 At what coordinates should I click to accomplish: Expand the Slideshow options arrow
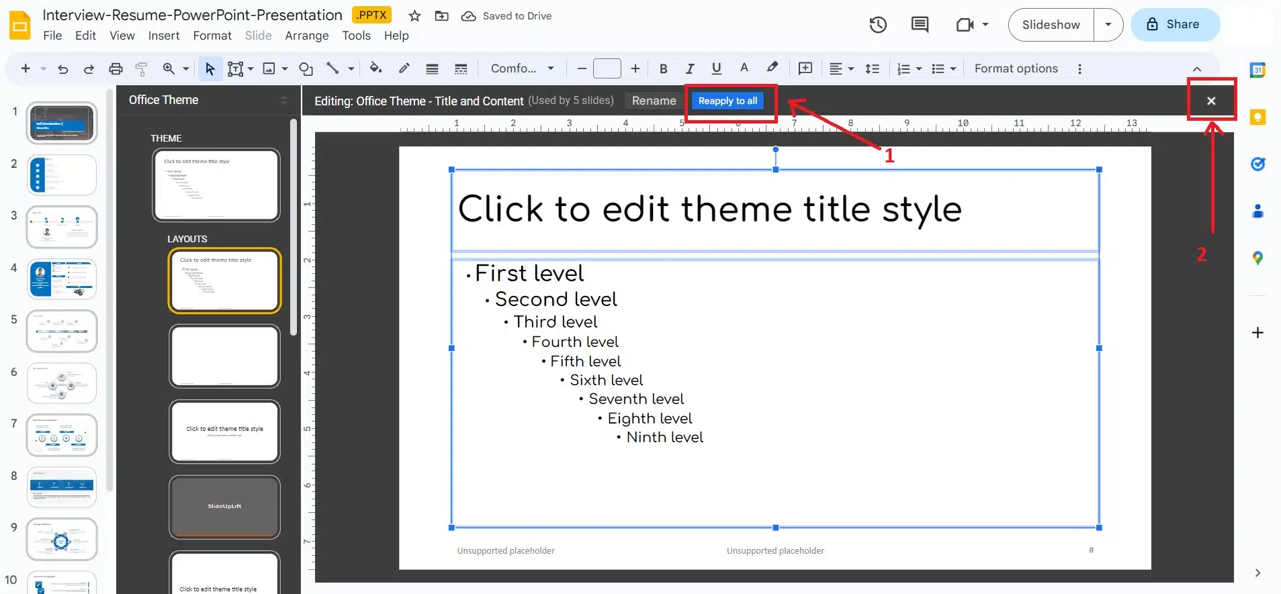pos(1108,25)
